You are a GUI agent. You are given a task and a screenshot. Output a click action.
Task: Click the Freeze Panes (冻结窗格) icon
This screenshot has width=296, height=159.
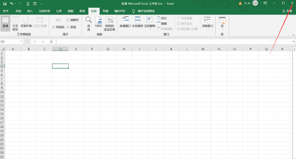point(150,20)
